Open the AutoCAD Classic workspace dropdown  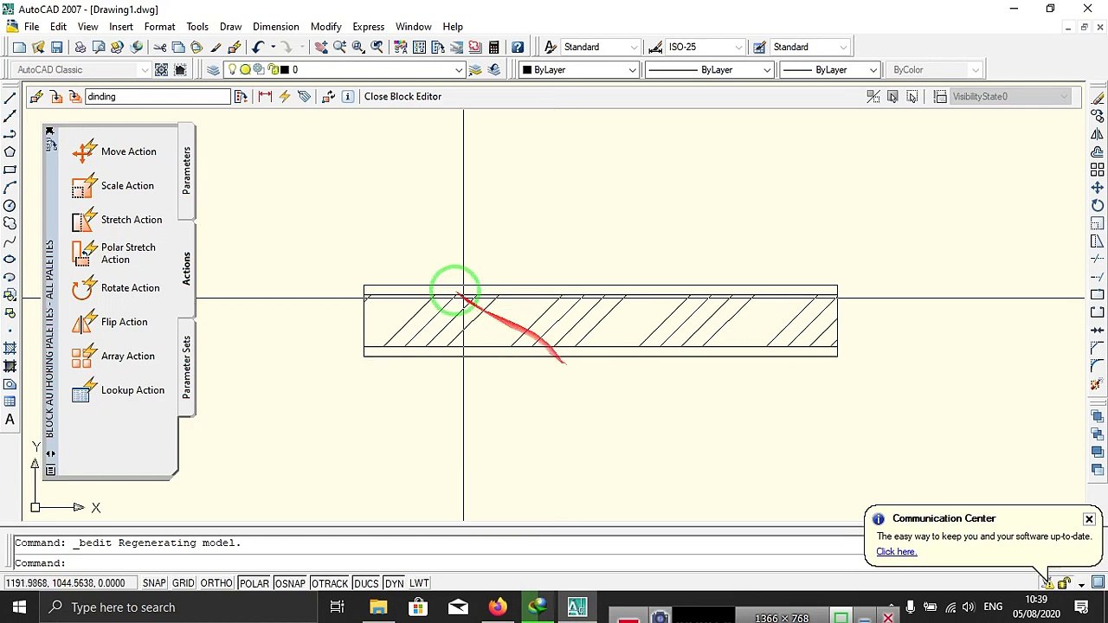click(82, 70)
